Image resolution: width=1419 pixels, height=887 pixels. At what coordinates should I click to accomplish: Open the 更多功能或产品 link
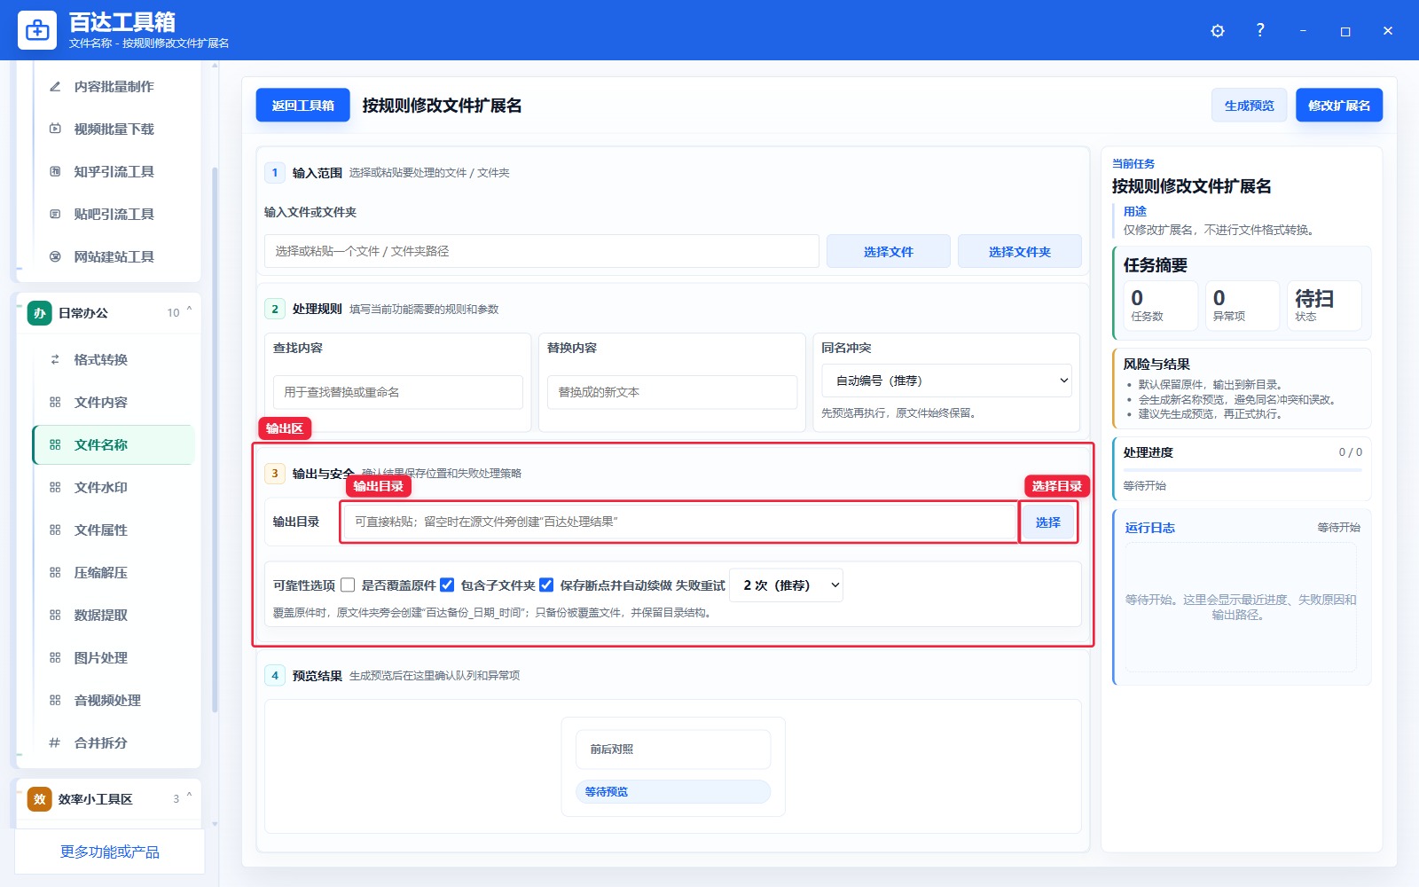click(110, 852)
